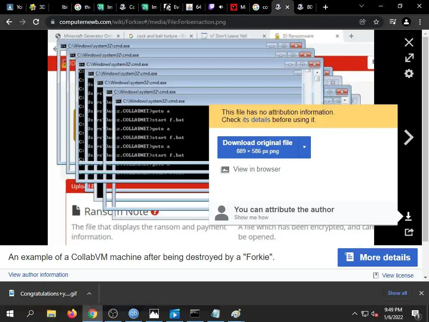The image size is (429, 322).
Task: Open Paint palette app from taskbar
Action: coord(236,314)
